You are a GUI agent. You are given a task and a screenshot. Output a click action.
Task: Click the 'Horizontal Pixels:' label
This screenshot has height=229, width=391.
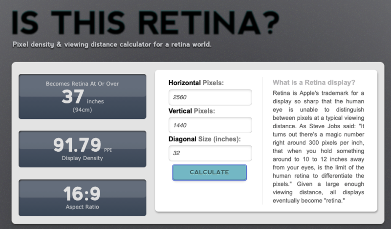tap(196, 83)
